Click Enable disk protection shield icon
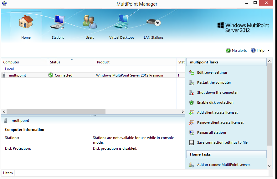277x179 pixels. [192, 103]
